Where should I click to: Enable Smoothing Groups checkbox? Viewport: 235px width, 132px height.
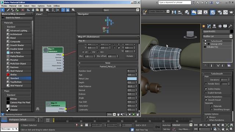click(211, 109)
